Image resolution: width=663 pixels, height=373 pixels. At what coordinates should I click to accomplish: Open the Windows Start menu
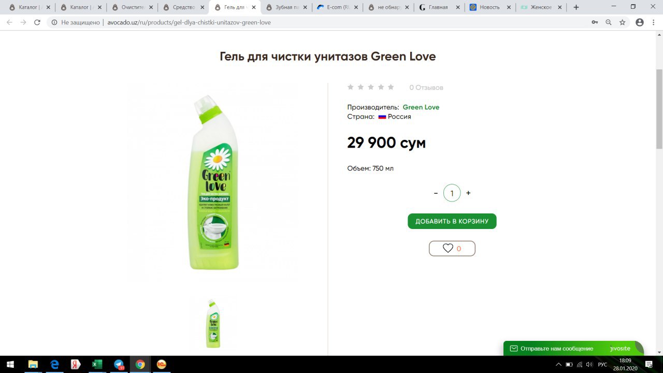pyautogui.click(x=10, y=364)
